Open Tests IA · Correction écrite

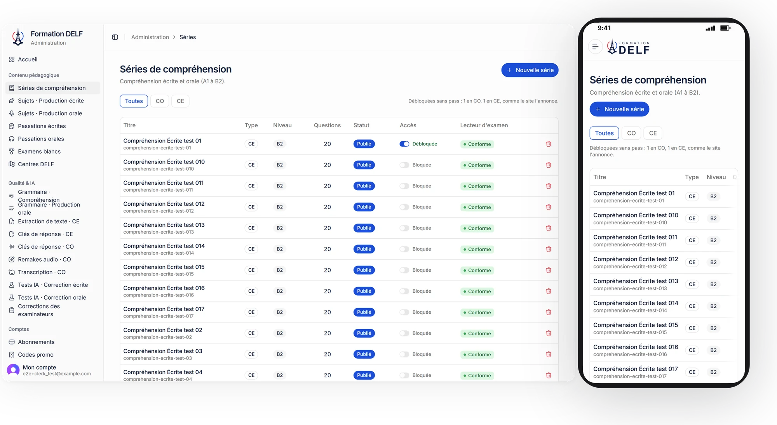pyautogui.click(x=53, y=285)
